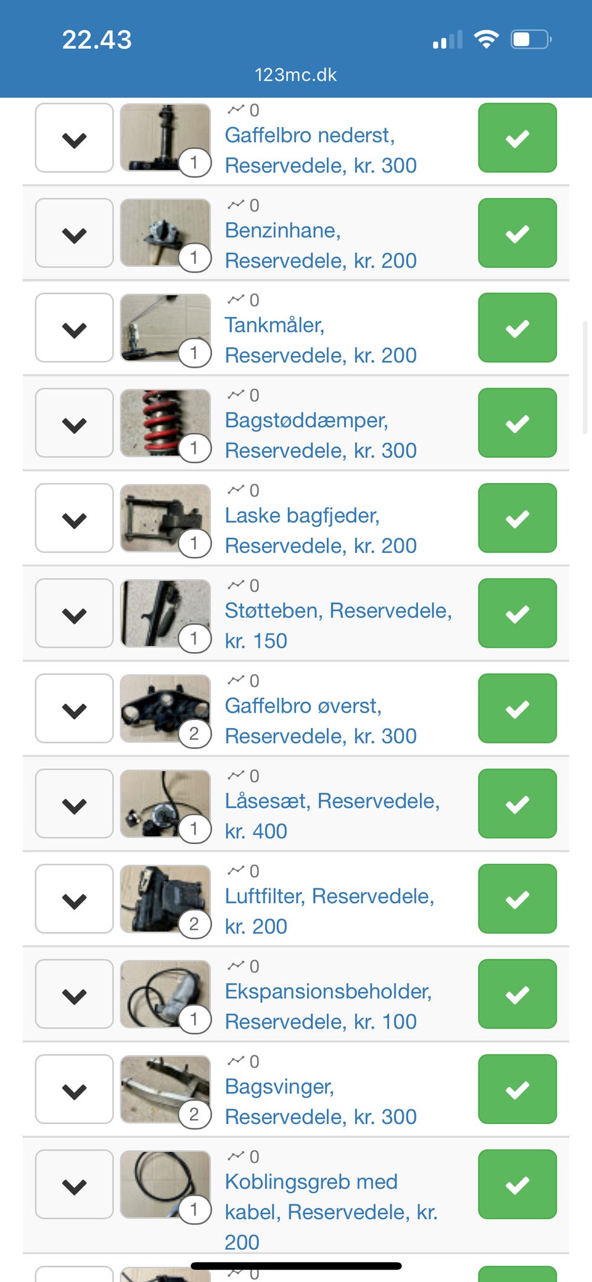This screenshot has height=1282, width=592.
Task: Toggle green checkmark for Koblingsgreb med kabel
Action: (517, 1185)
